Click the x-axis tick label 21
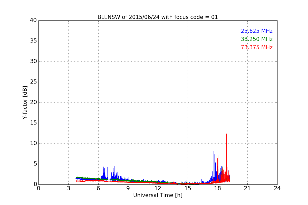The image size is (308, 205). (x=247, y=188)
